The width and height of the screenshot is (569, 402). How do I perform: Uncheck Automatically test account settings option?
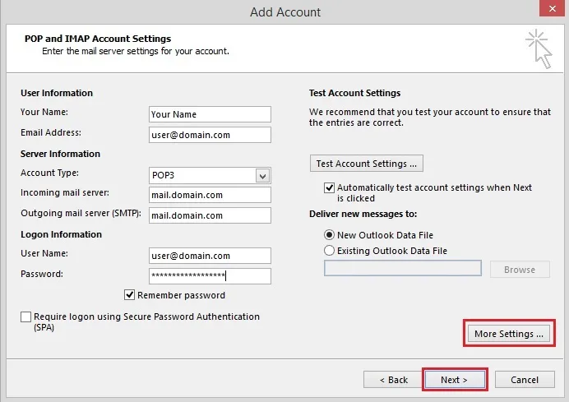click(x=330, y=188)
